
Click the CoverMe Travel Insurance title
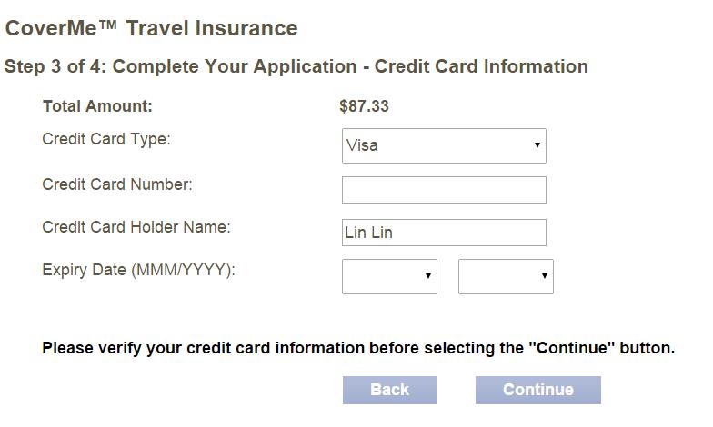click(x=152, y=28)
